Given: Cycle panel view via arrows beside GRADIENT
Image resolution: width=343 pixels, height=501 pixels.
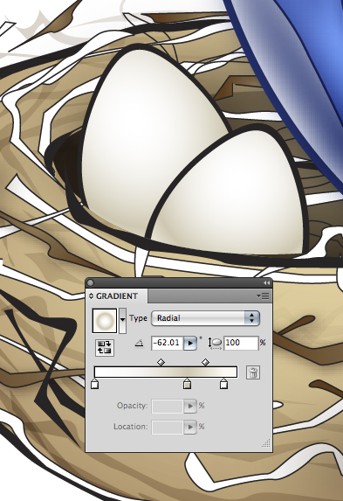Looking at the screenshot, I should 91,296.
